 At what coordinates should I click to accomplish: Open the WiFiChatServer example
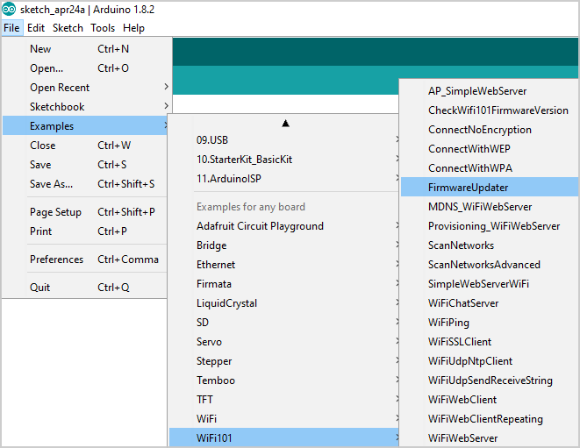490,303
